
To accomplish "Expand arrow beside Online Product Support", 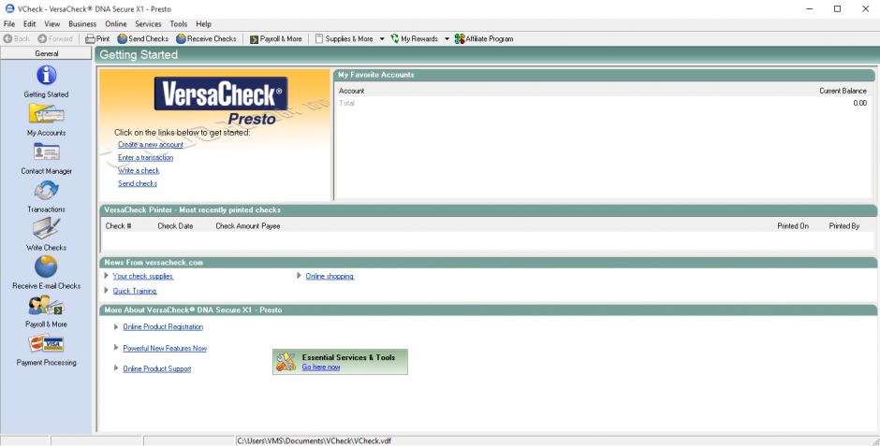I will coord(116,368).
